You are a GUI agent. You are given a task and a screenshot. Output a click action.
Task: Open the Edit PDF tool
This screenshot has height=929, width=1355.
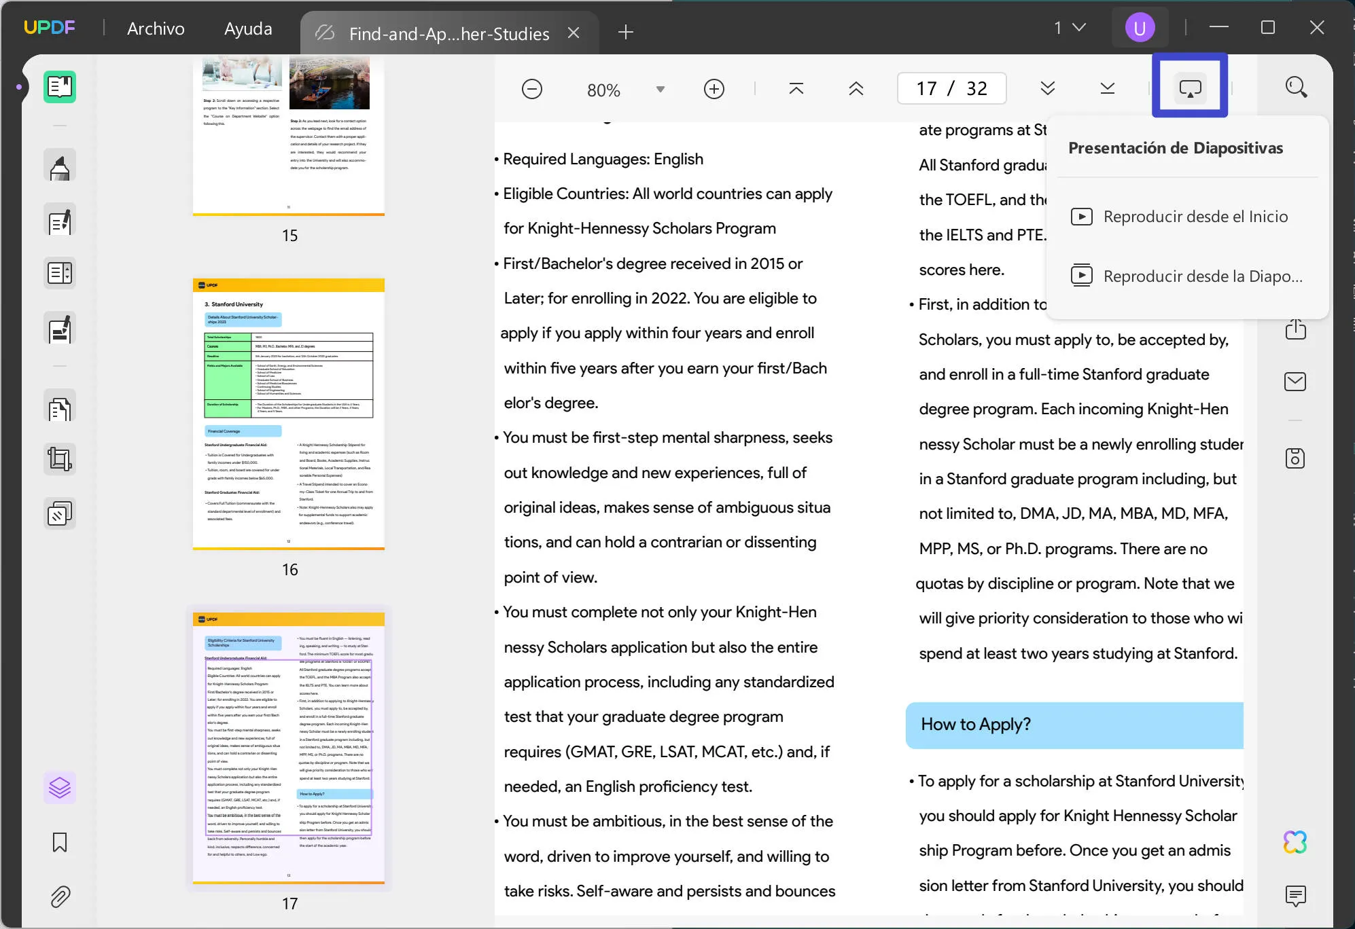pos(60,221)
